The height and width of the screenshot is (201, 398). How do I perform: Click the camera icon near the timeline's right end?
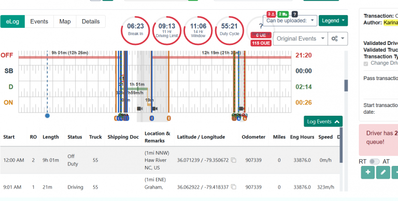coord(241,109)
